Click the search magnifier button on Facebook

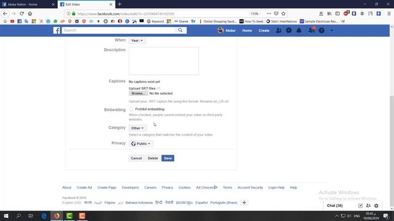tap(180, 30)
